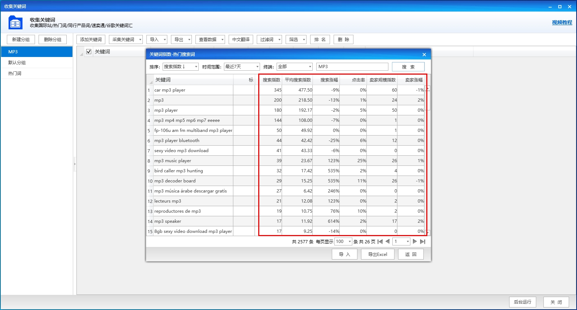
Task: Open the 视频教程 link
Action: 562,22
